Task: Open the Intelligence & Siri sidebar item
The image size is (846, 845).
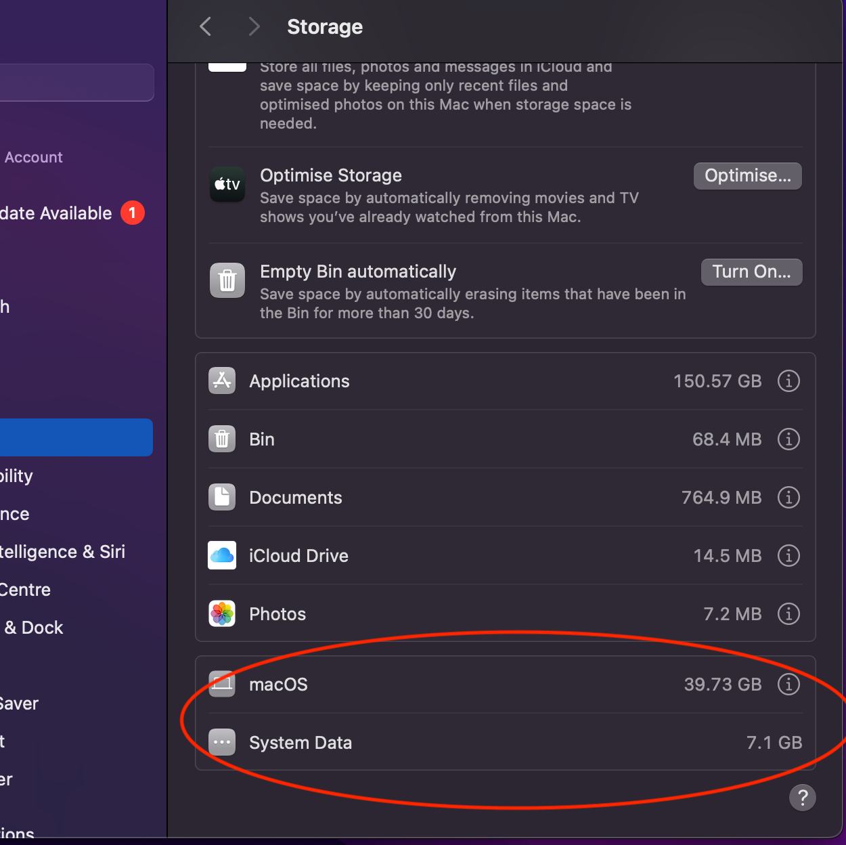Action: click(63, 552)
